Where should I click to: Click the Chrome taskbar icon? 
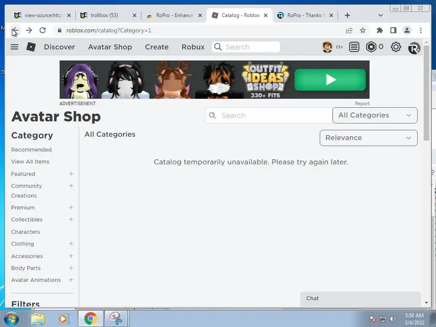coord(90,318)
